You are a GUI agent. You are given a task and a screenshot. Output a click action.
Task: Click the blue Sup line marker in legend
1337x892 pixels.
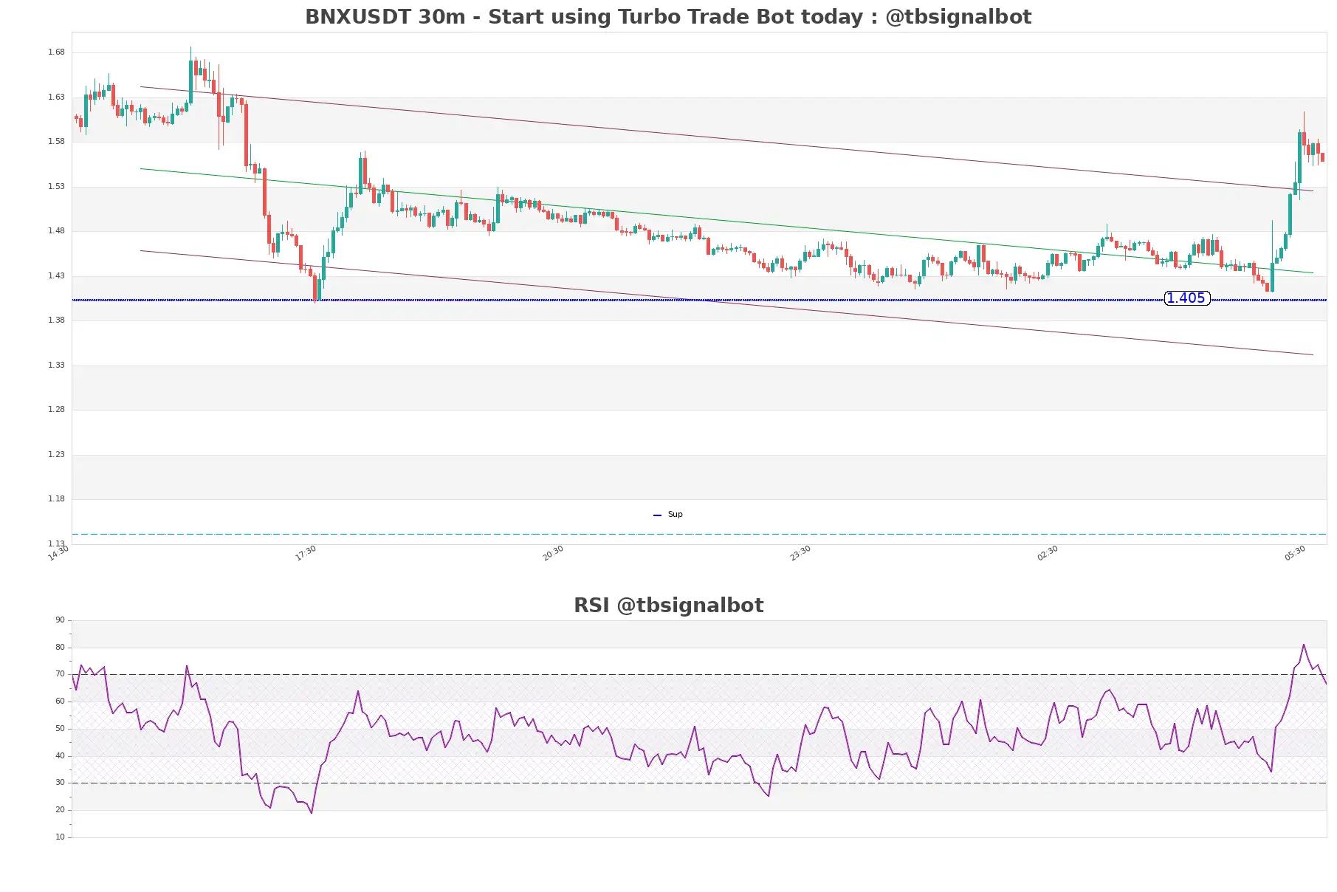[x=657, y=515]
